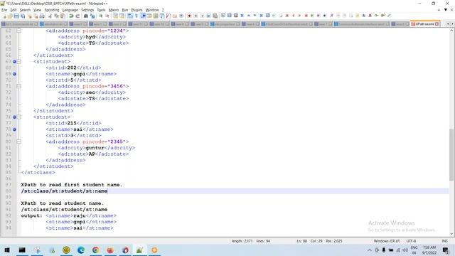Toggle INS overwrite mode in status bar
Screen dimensions: 455x256
(444, 241)
